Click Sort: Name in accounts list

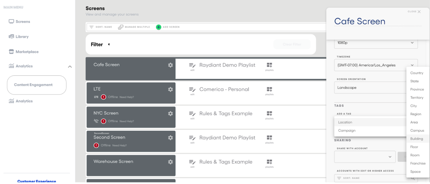[349, 178]
